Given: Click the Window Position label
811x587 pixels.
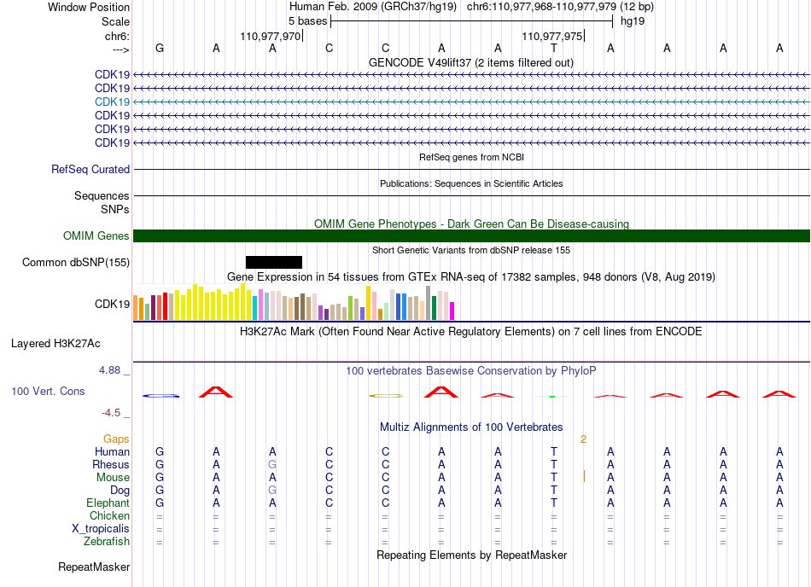Looking at the screenshot, I should click(89, 7).
